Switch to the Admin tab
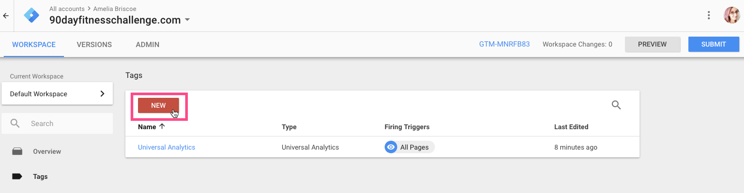 pos(147,44)
